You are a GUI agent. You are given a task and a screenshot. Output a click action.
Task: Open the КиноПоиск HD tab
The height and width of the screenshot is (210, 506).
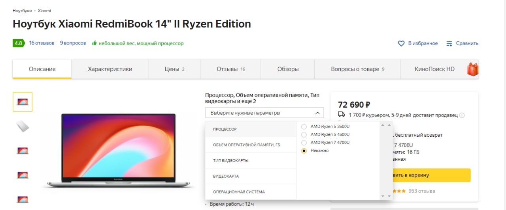pyautogui.click(x=434, y=69)
